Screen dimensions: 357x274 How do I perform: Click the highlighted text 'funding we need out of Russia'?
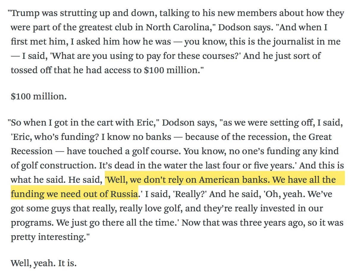pos(74,194)
